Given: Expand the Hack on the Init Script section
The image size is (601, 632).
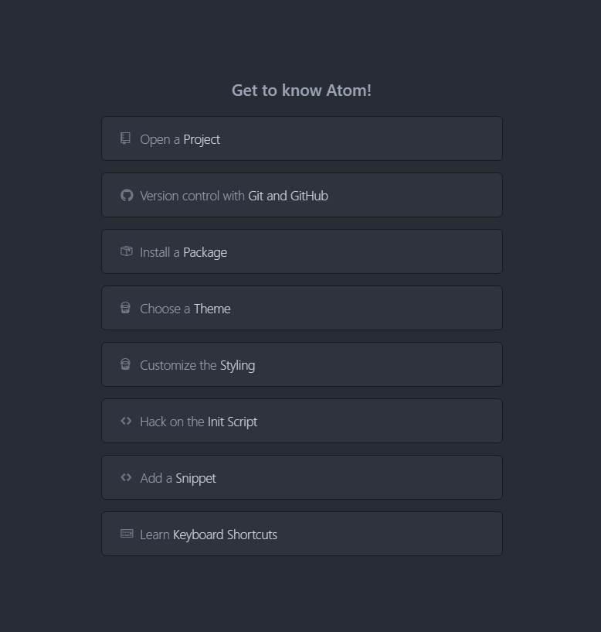Looking at the screenshot, I should (x=301, y=421).
